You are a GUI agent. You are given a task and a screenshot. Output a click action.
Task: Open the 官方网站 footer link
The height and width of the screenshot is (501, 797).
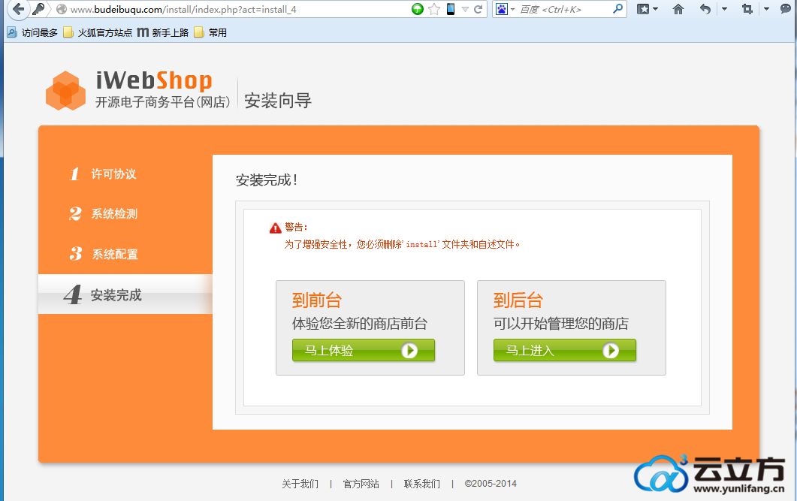click(x=361, y=484)
